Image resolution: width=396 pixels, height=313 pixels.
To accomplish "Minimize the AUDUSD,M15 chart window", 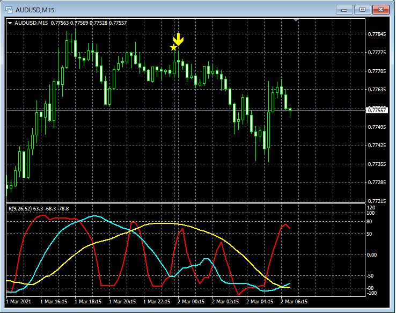I will click(344, 9).
